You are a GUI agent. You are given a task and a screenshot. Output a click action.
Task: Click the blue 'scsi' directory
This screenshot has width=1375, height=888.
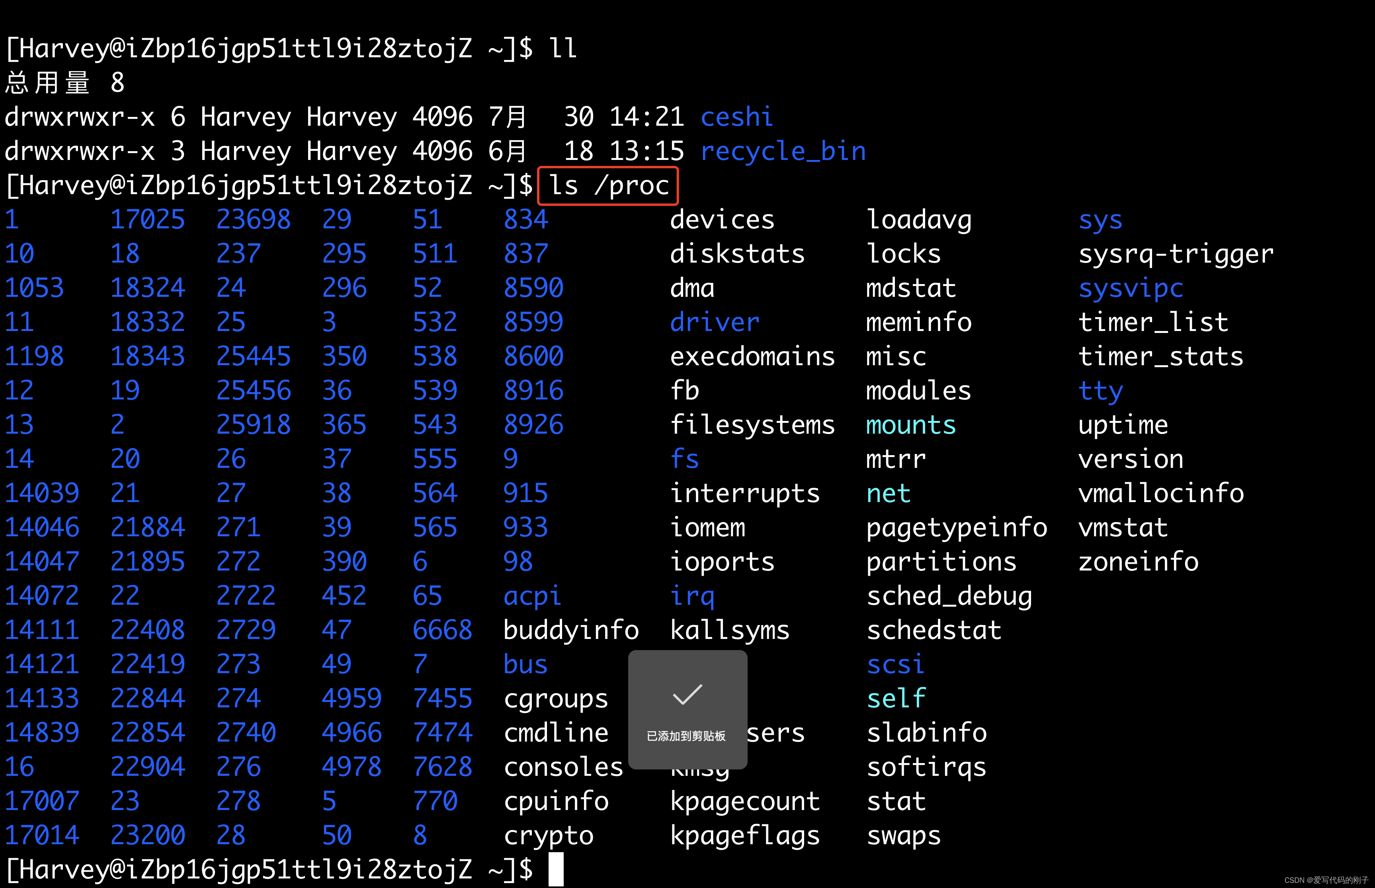(x=896, y=664)
